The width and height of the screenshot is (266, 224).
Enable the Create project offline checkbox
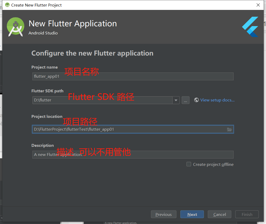(188, 164)
